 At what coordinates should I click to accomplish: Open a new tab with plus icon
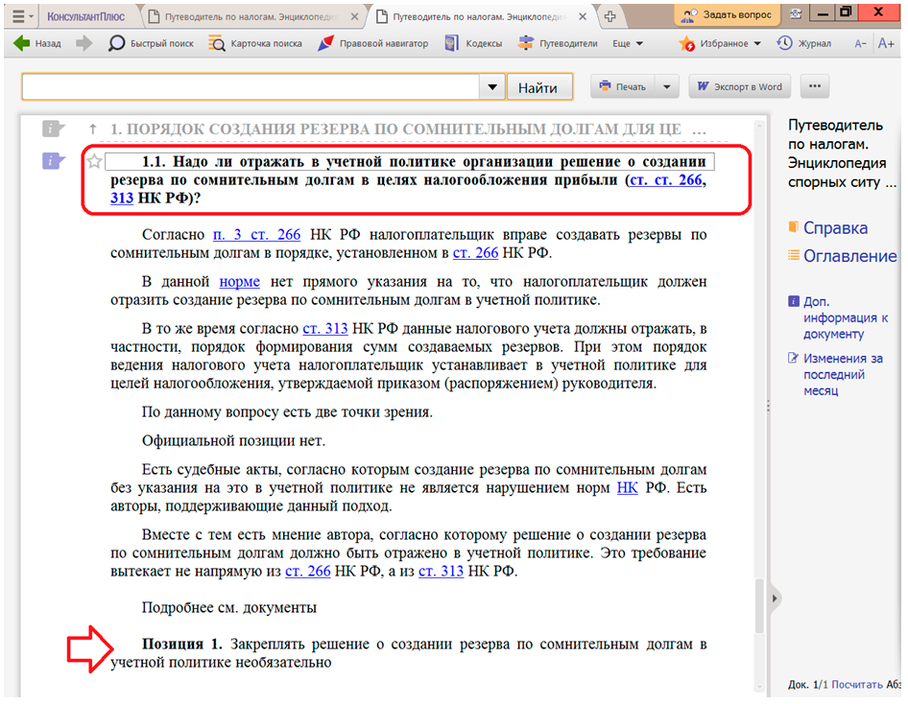coord(609,16)
